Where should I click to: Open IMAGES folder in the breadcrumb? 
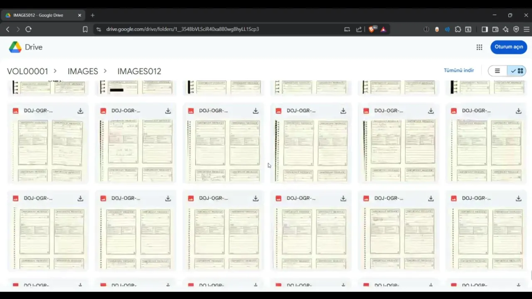pos(83,71)
